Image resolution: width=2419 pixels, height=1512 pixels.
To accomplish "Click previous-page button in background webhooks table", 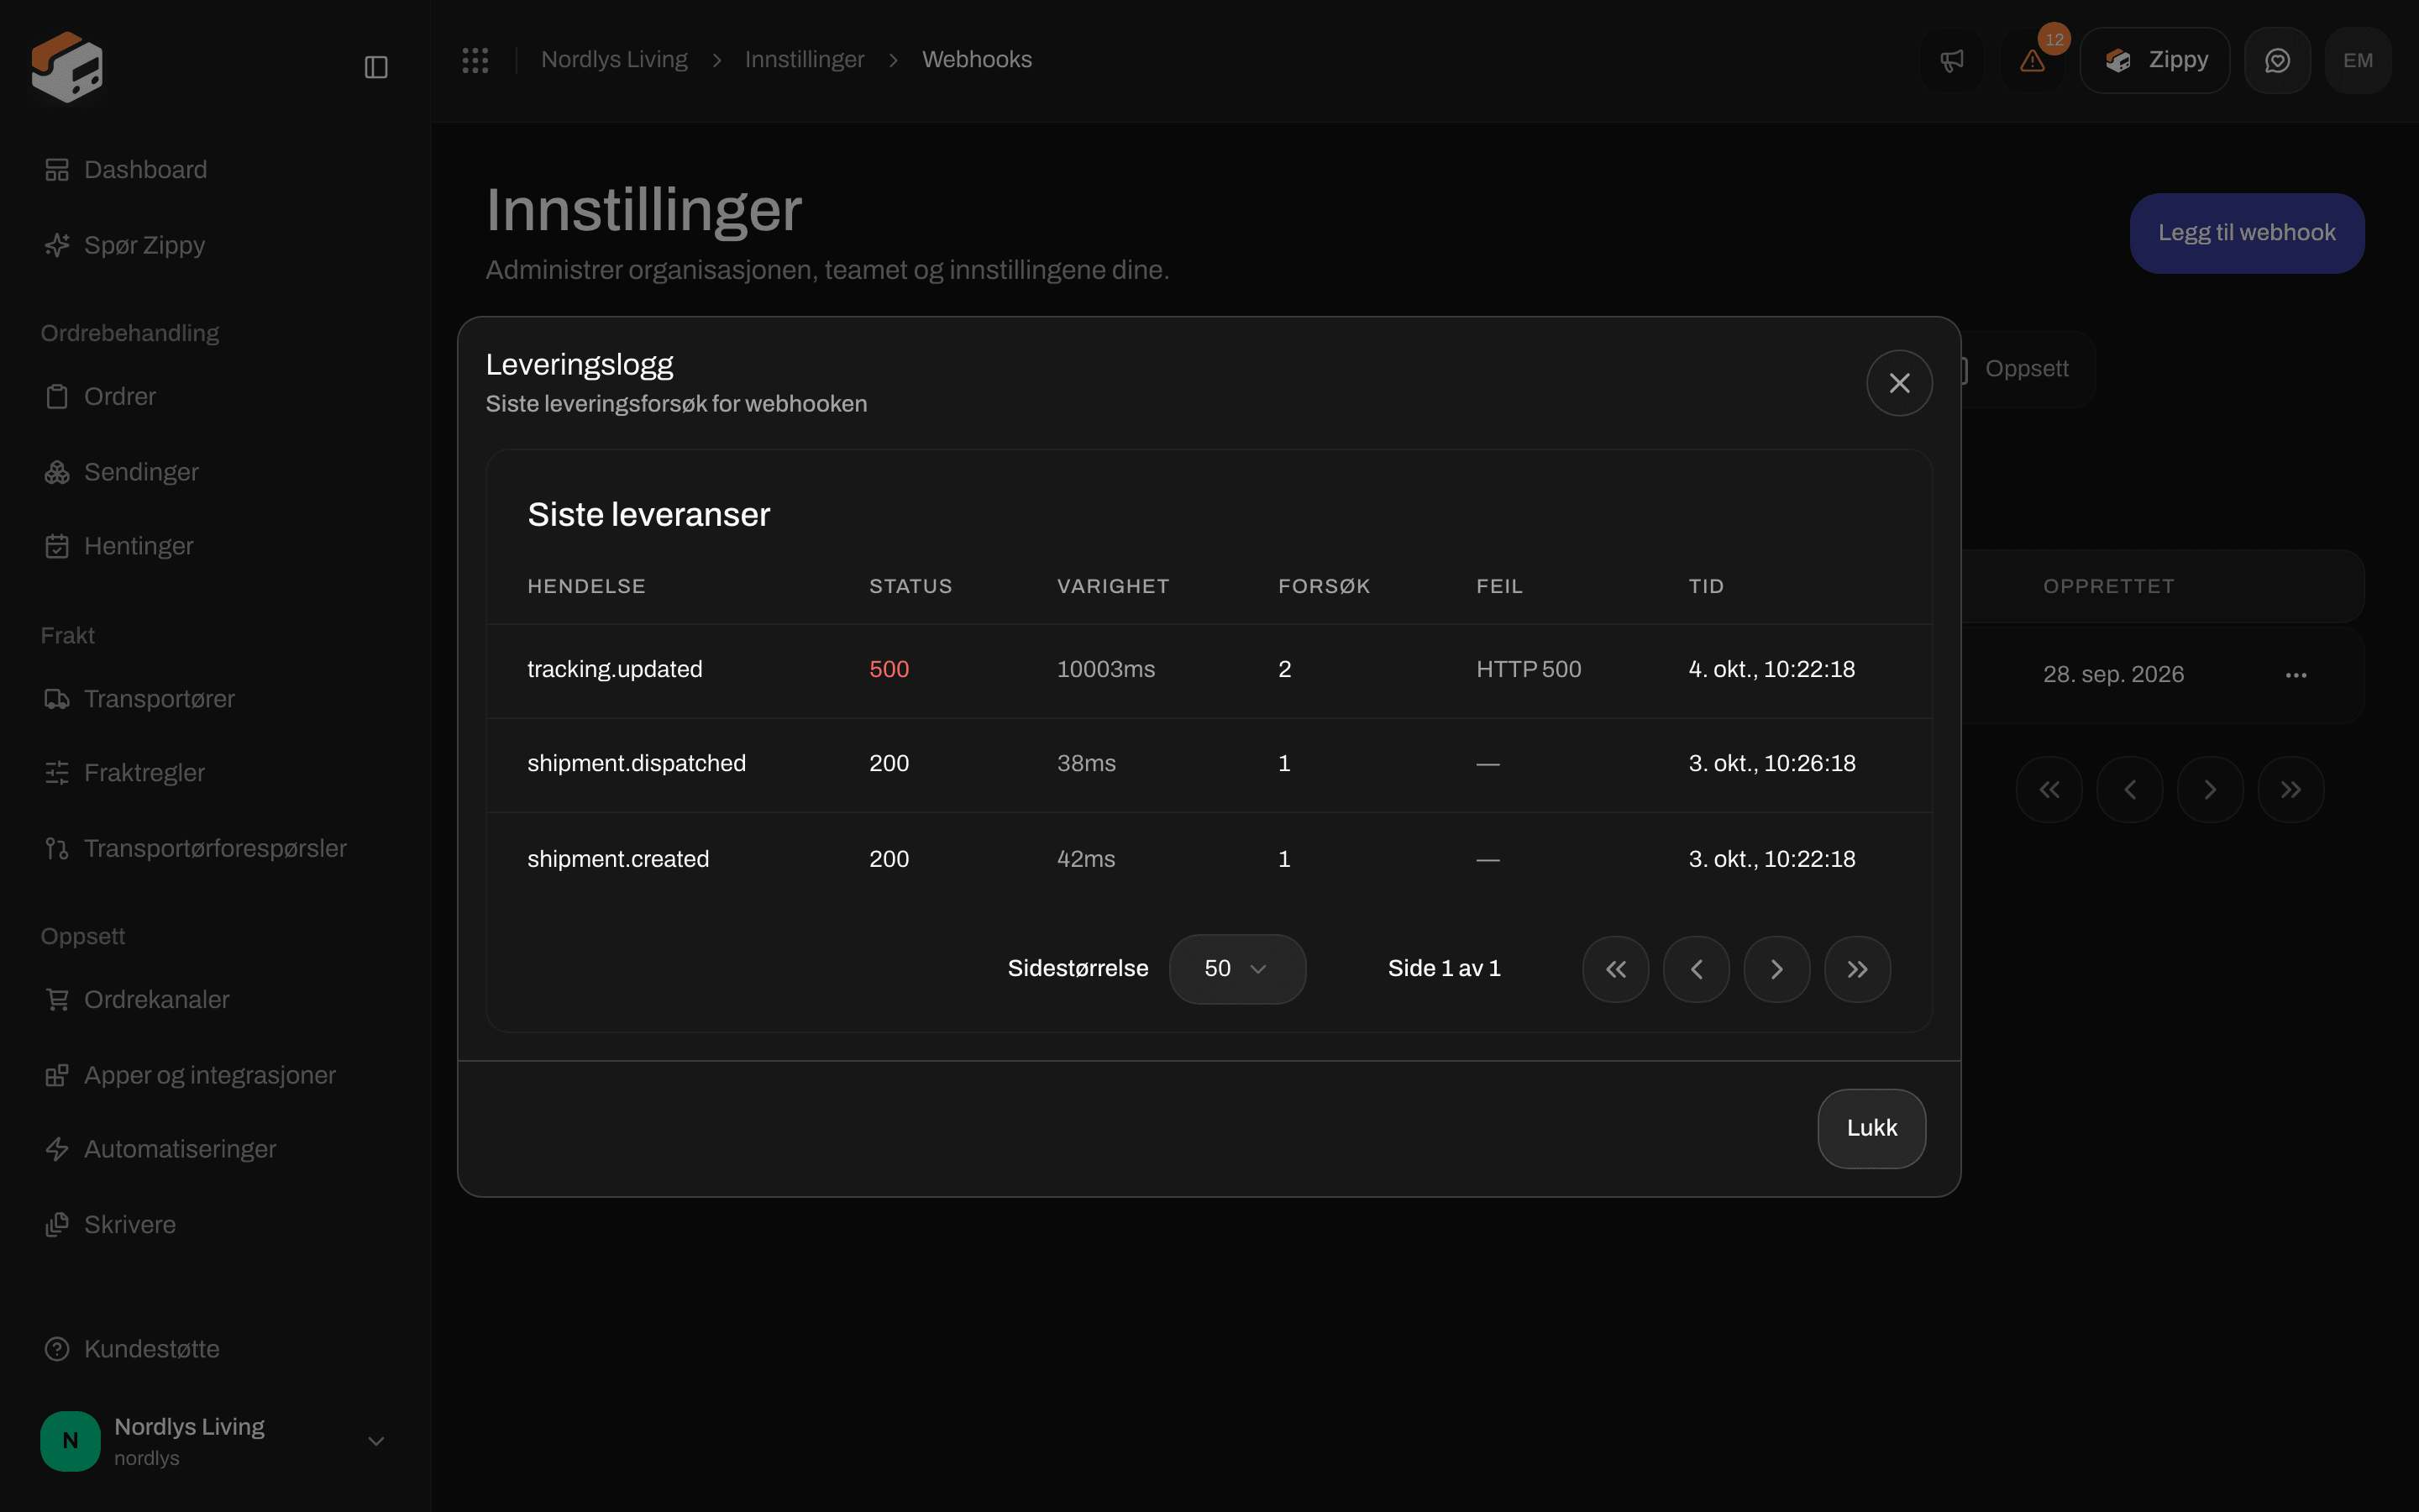I will click(2130, 790).
